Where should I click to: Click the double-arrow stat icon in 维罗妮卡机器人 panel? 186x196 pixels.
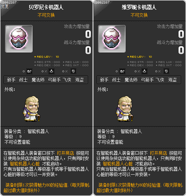122,71
